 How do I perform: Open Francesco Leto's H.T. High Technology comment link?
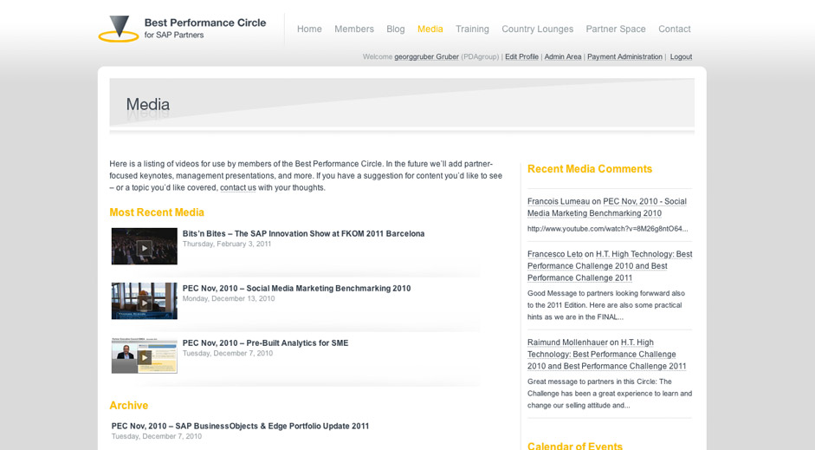(x=610, y=266)
